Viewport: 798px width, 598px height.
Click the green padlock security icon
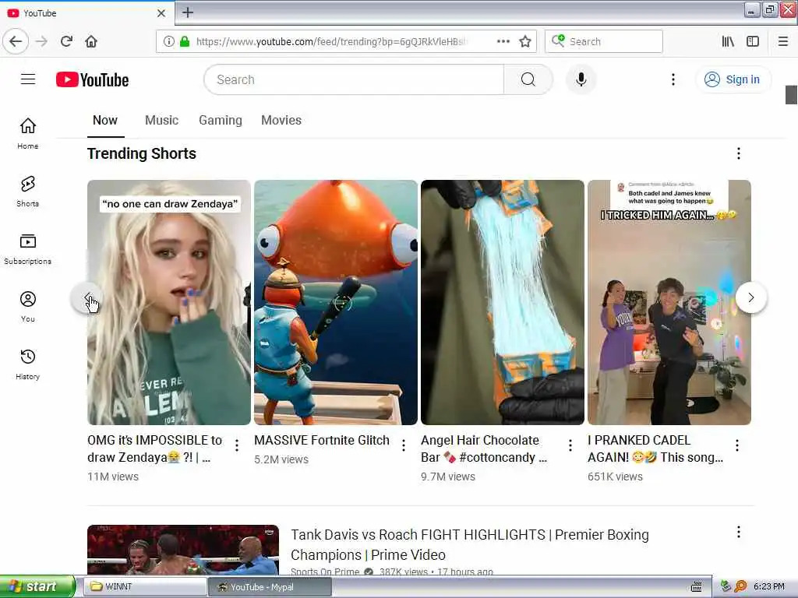[185, 41]
